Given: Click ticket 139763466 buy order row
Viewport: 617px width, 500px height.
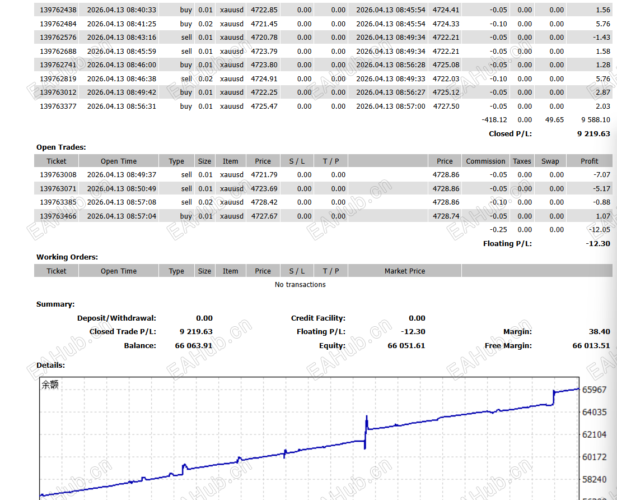Looking at the screenshot, I should (x=58, y=216).
